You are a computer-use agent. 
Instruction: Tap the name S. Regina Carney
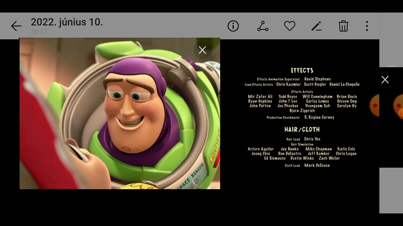[319, 117]
